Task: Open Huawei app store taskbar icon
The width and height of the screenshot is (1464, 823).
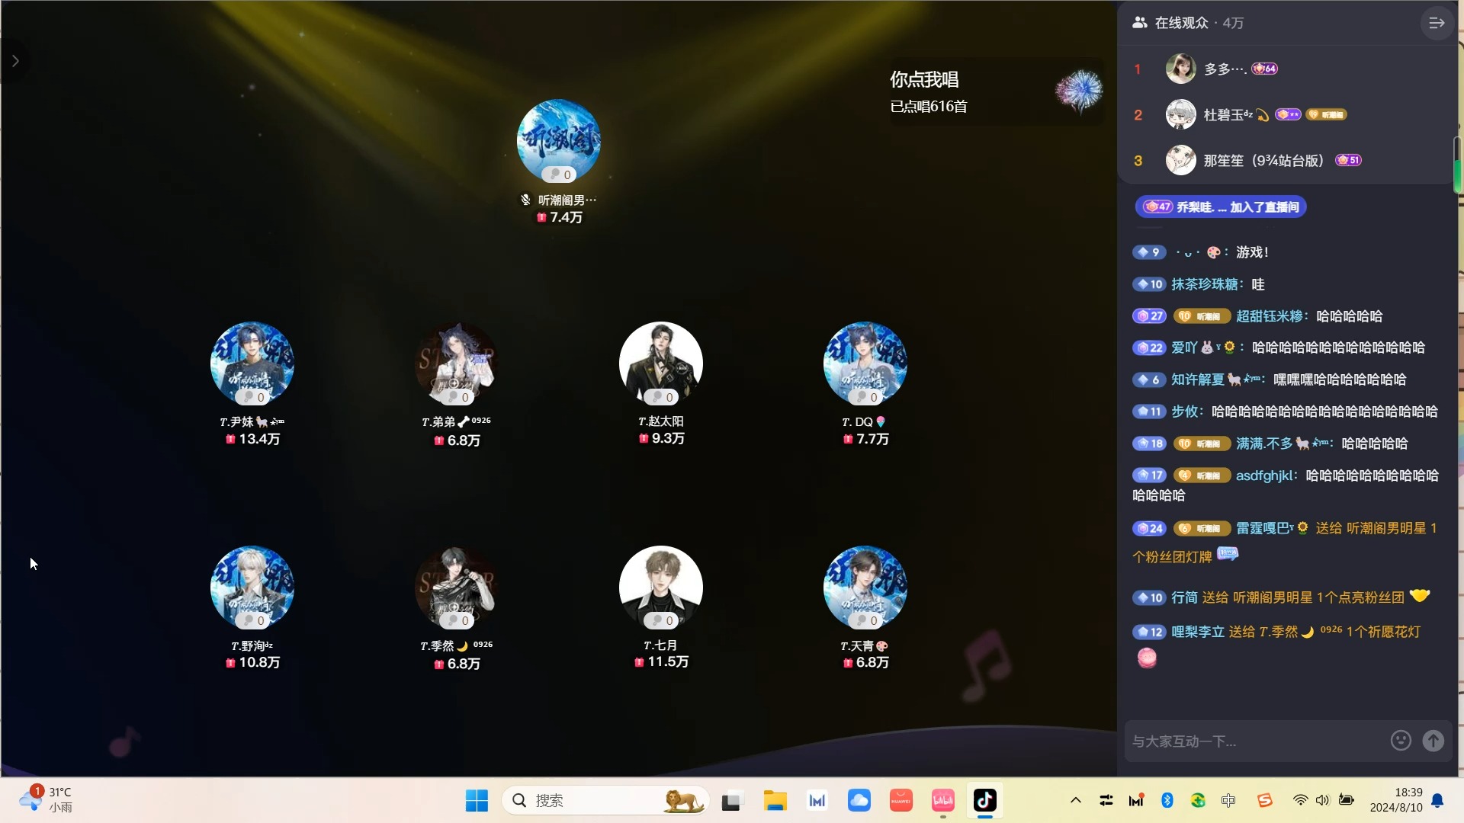Action: [x=901, y=801]
